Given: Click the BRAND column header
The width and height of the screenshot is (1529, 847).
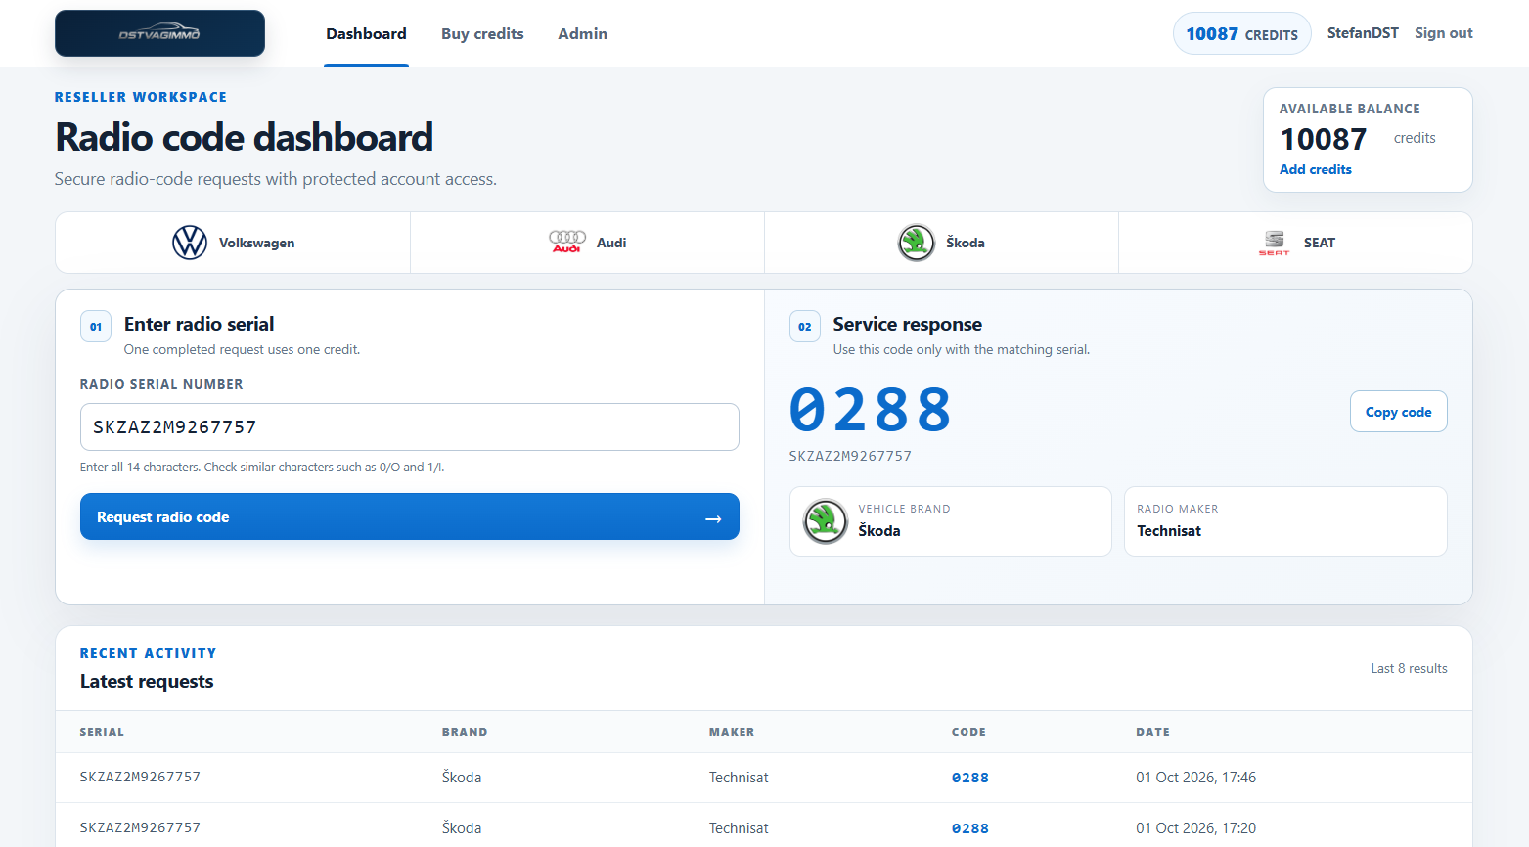Looking at the screenshot, I should [465, 732].
